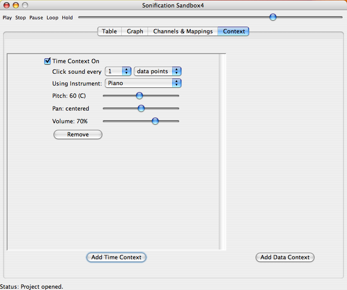Open the data points unit dropdown
This screenshot has width=347, height=290.
[158, 72]
